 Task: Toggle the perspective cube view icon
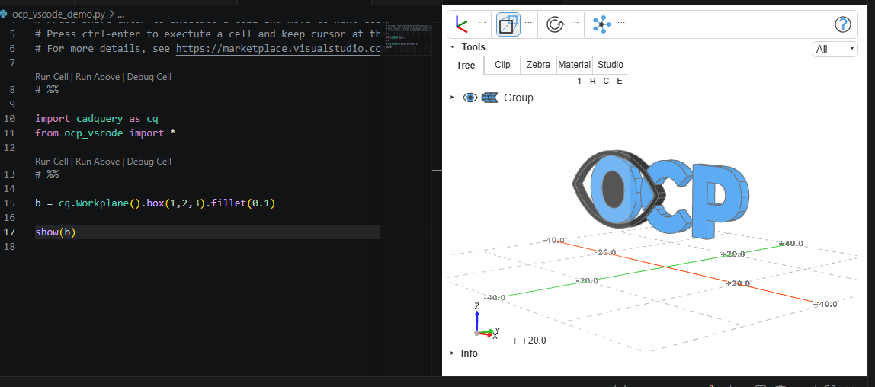(x=508, y=24)
